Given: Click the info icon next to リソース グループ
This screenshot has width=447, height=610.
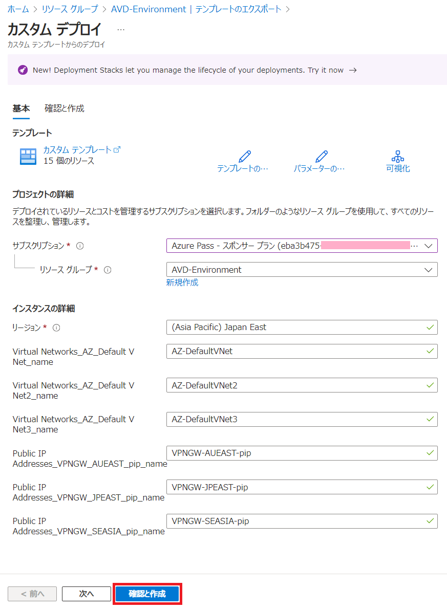Looking at the screenshot, I should pos(108,270).
